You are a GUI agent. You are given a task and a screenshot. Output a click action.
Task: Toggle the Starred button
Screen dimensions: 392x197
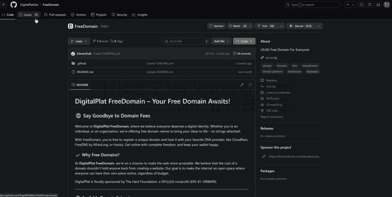point(301,26)
